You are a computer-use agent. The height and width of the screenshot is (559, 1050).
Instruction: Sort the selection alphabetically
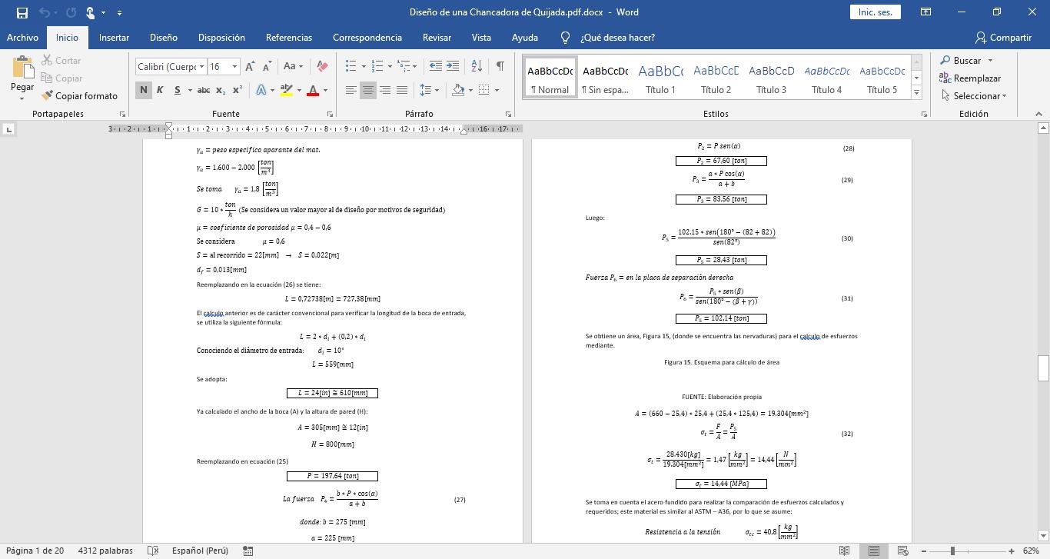pyautogui.click(x=477, y=66)
